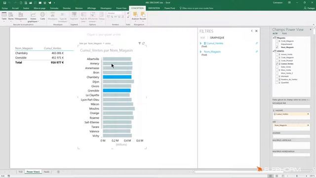This screenshot has height=178, width=316.
Task: Collapse the Filtres pane with the chevron
Action: tap(252, 31)
